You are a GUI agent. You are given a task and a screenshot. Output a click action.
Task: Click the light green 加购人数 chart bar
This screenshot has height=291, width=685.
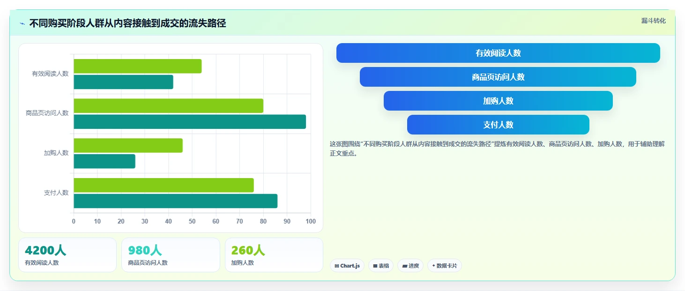(x=128, y=145)
